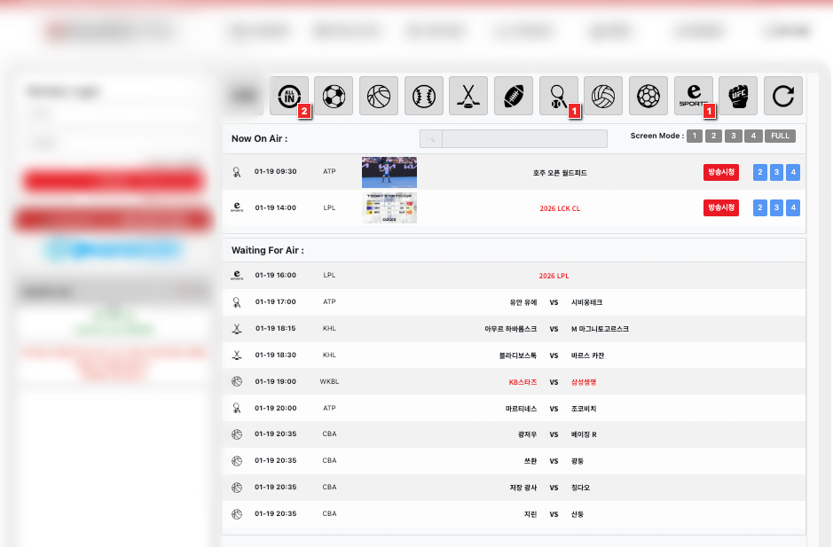The image size is (833, 547).
Task: Open the eSports category icon
Action: click(693, 96)
